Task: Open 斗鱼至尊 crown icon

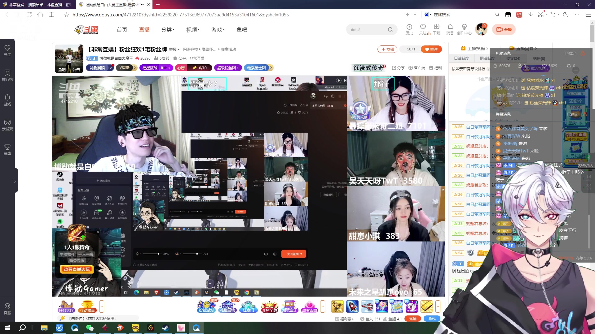Action: pos(269,306)
